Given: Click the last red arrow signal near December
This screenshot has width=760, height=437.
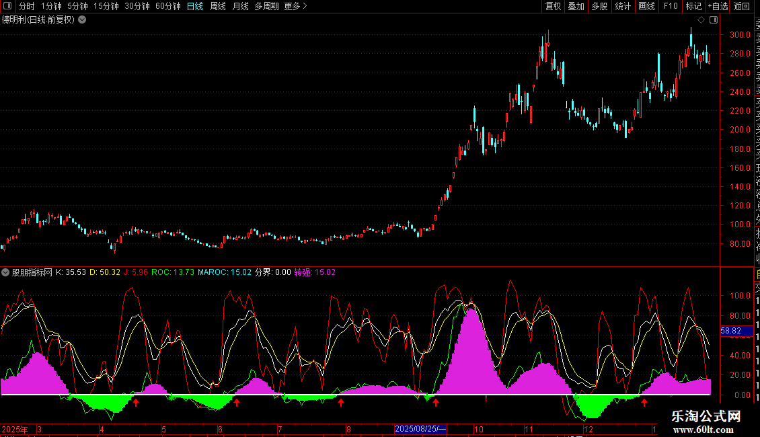Looking at the screenshot, I should pos(644,402).
